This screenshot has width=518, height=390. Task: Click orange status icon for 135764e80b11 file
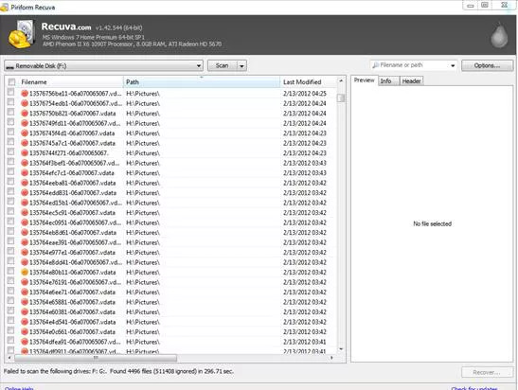click(25, 272)
